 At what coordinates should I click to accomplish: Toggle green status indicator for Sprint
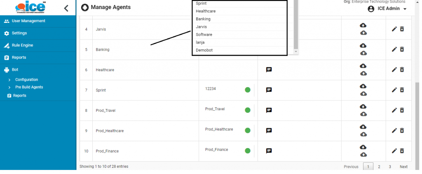[248, 90]
